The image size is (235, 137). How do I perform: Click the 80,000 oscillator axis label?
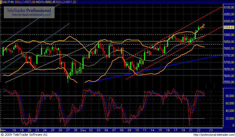(230, 96)
